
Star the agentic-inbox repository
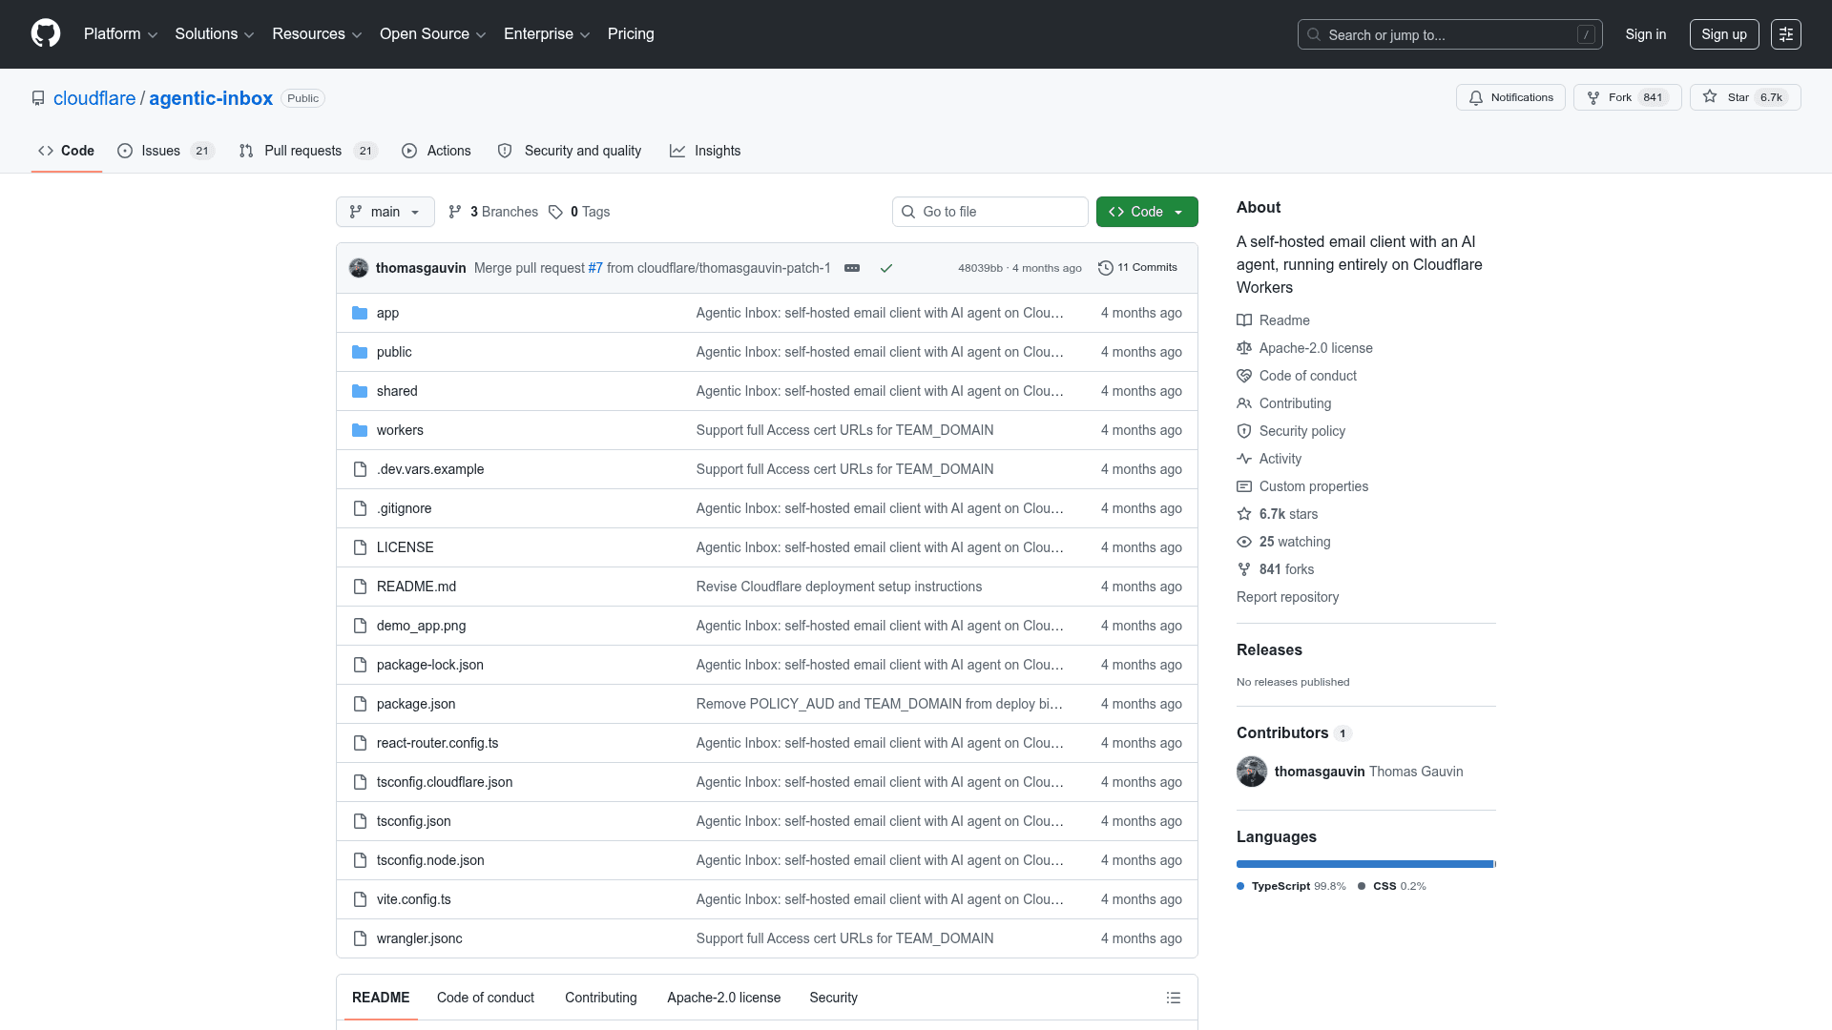tap(1745, 97)
